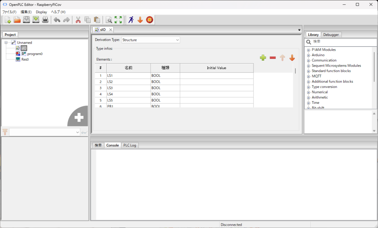Open the 編集(E) menu

pyautogui.click(x=26, y=12)
